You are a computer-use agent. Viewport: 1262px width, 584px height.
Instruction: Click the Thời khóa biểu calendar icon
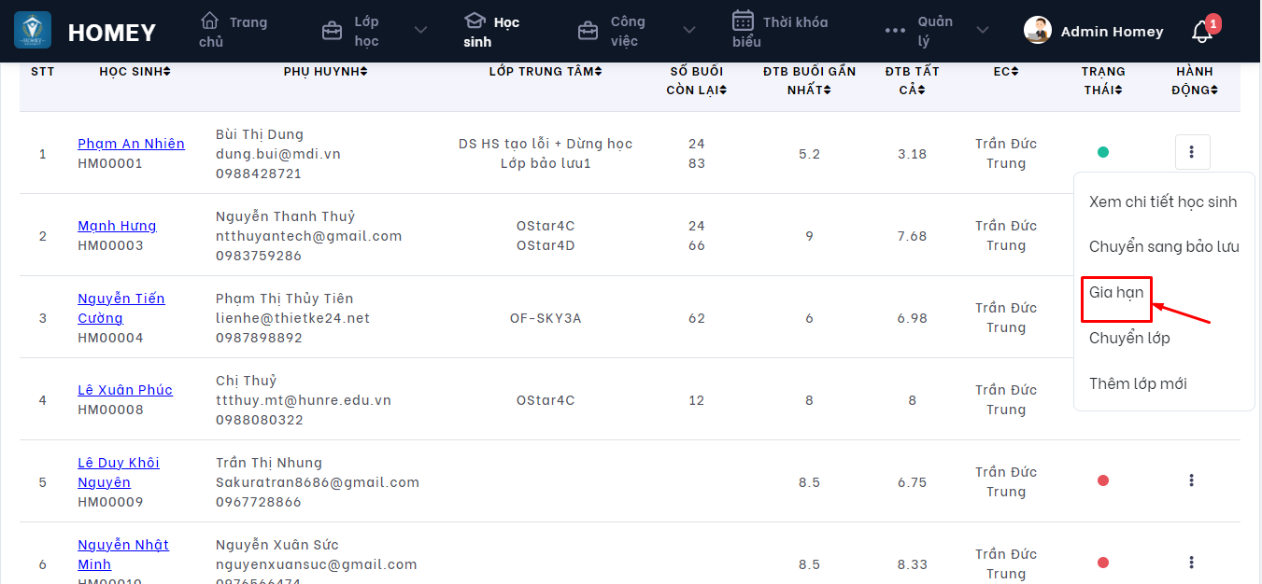click(743, 21)
